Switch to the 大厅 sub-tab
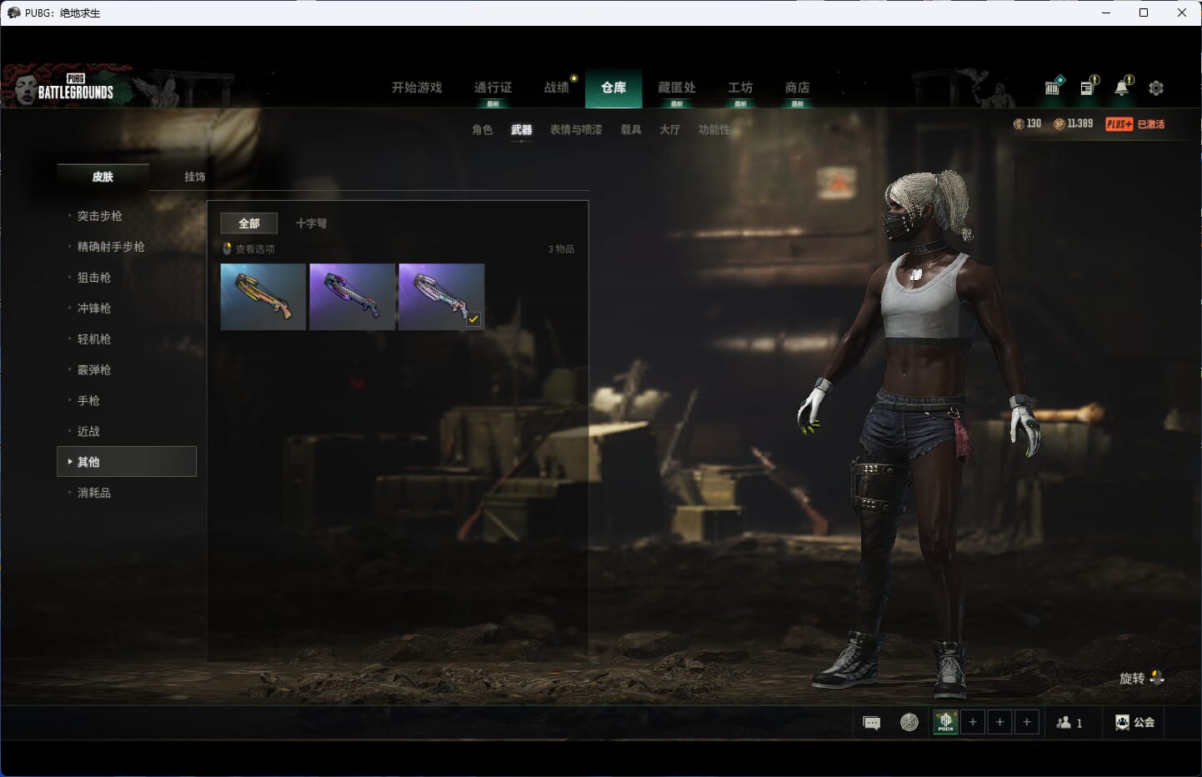1202x777 pixels. (x=669, y=130)
